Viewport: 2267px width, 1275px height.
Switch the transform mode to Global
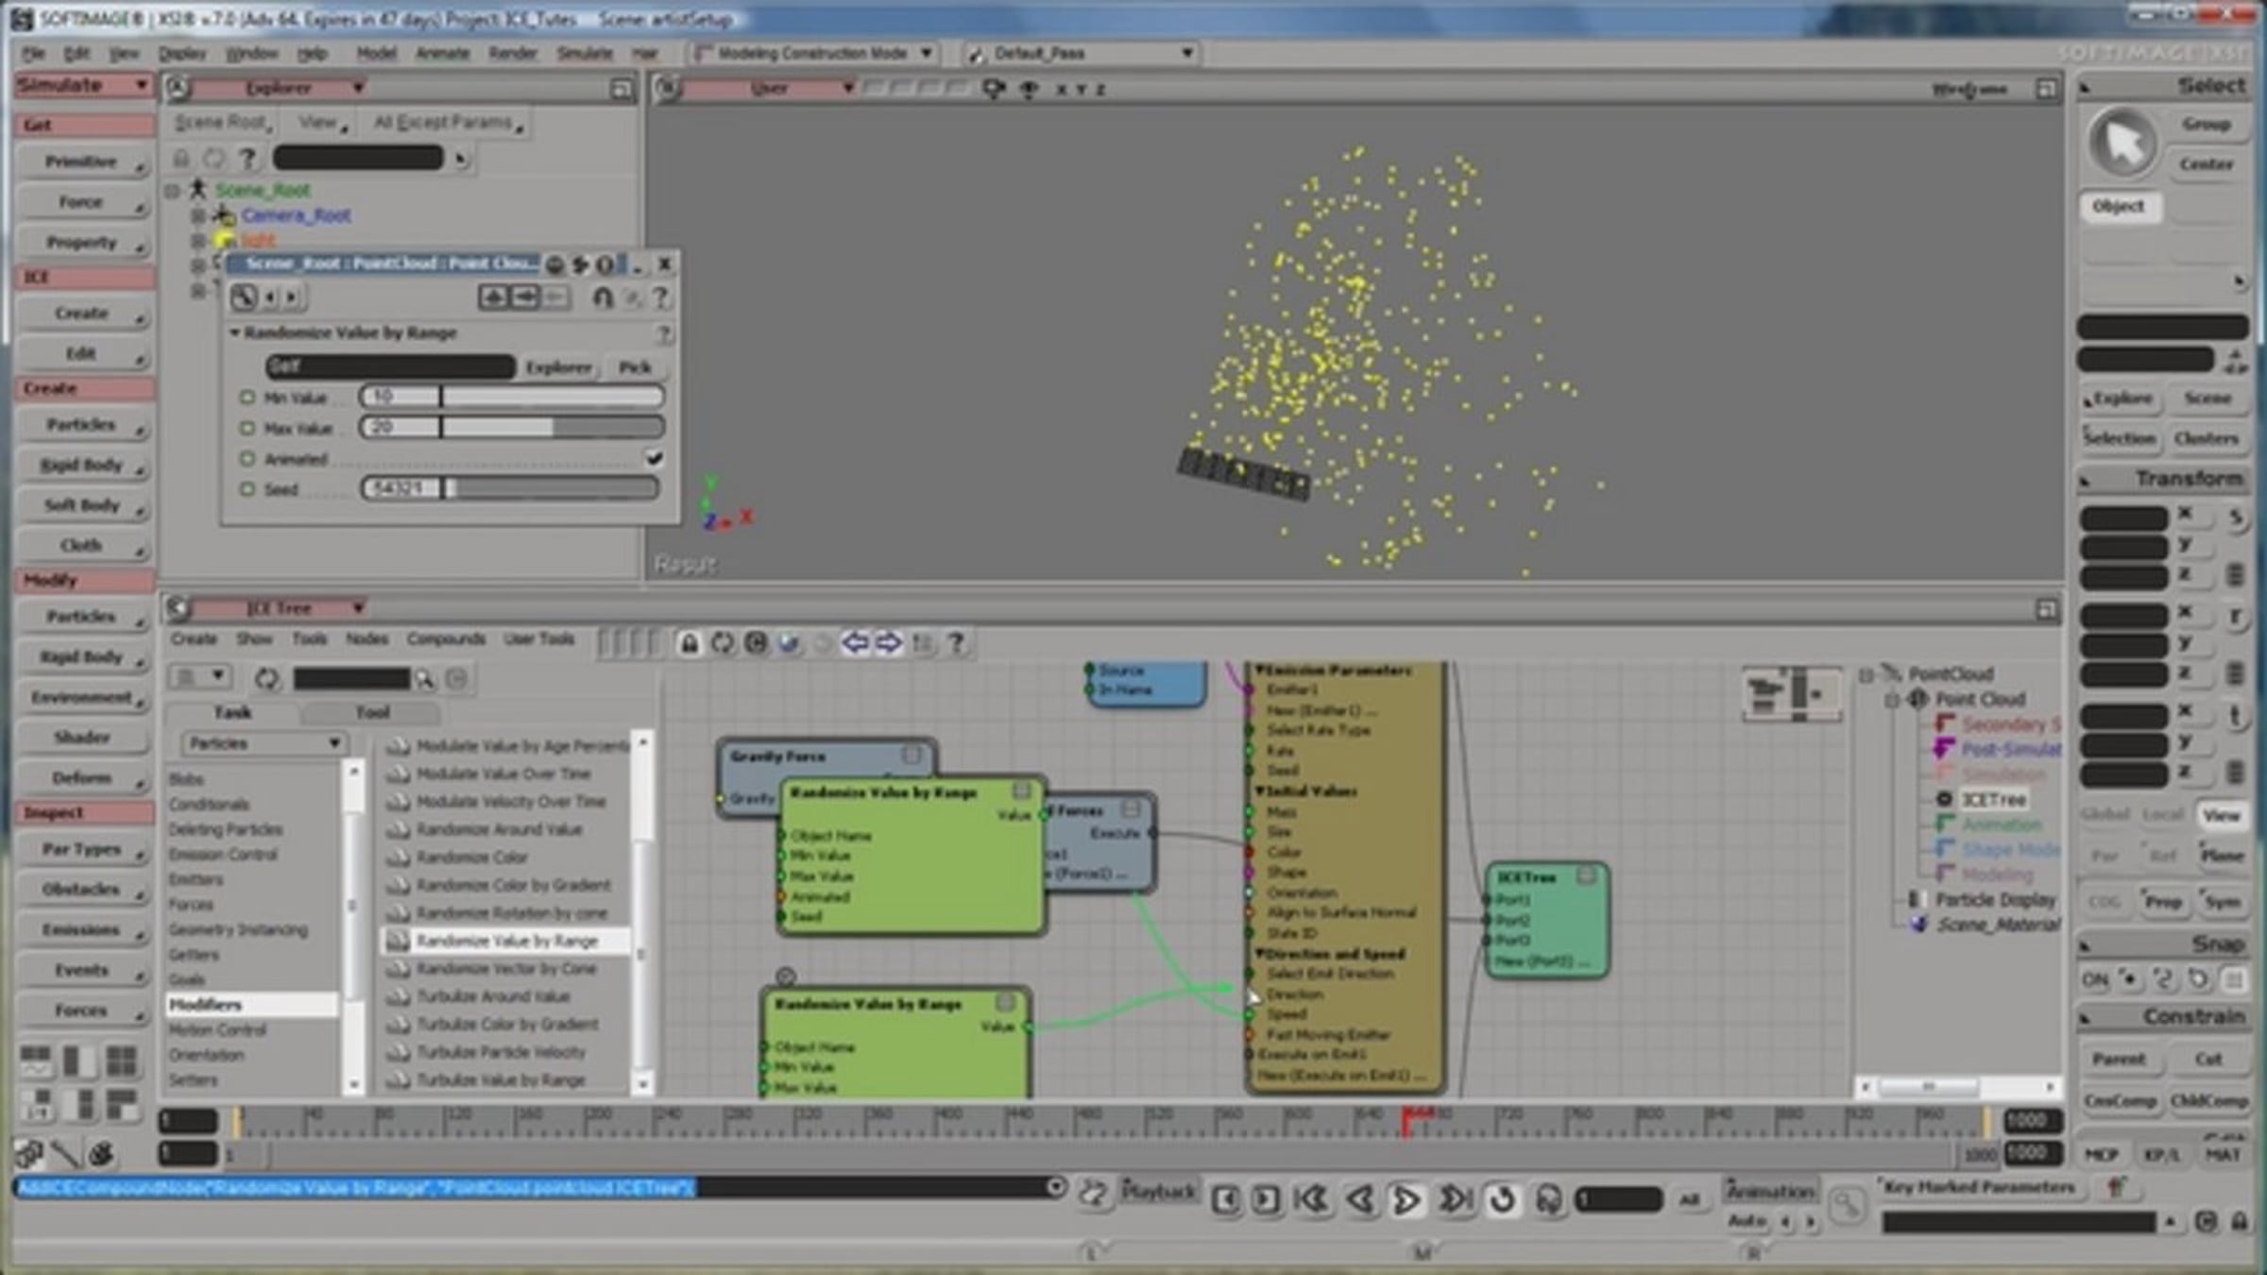click(x=2105, y=814)
